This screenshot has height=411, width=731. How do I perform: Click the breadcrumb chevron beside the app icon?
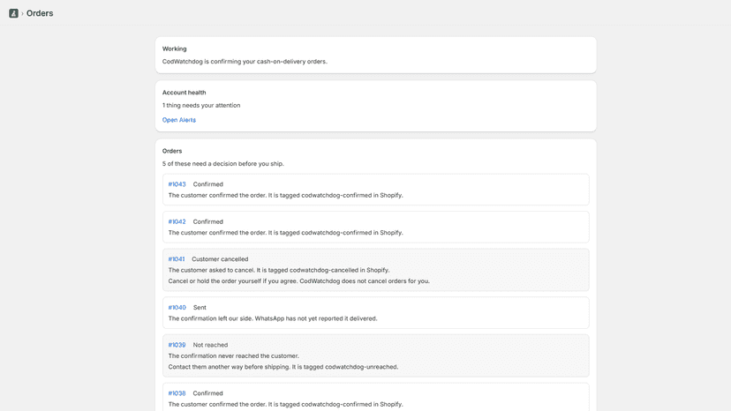coord(22,13)
